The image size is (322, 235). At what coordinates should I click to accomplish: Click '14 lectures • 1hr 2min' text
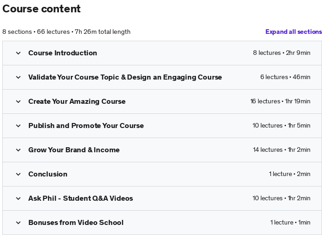click(x=281, y=150)
